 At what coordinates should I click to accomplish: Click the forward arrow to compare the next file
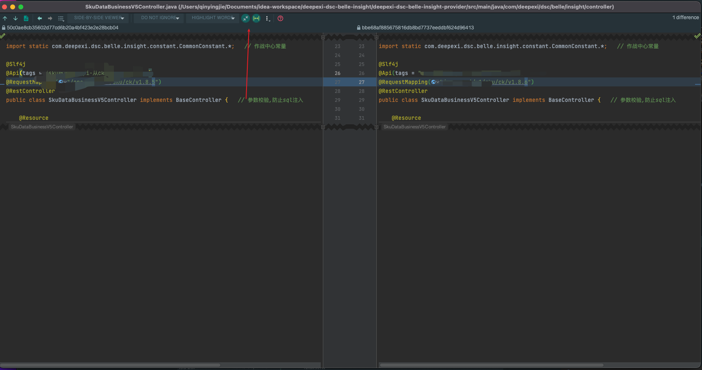pyautogui.click(x=50, y=18)
